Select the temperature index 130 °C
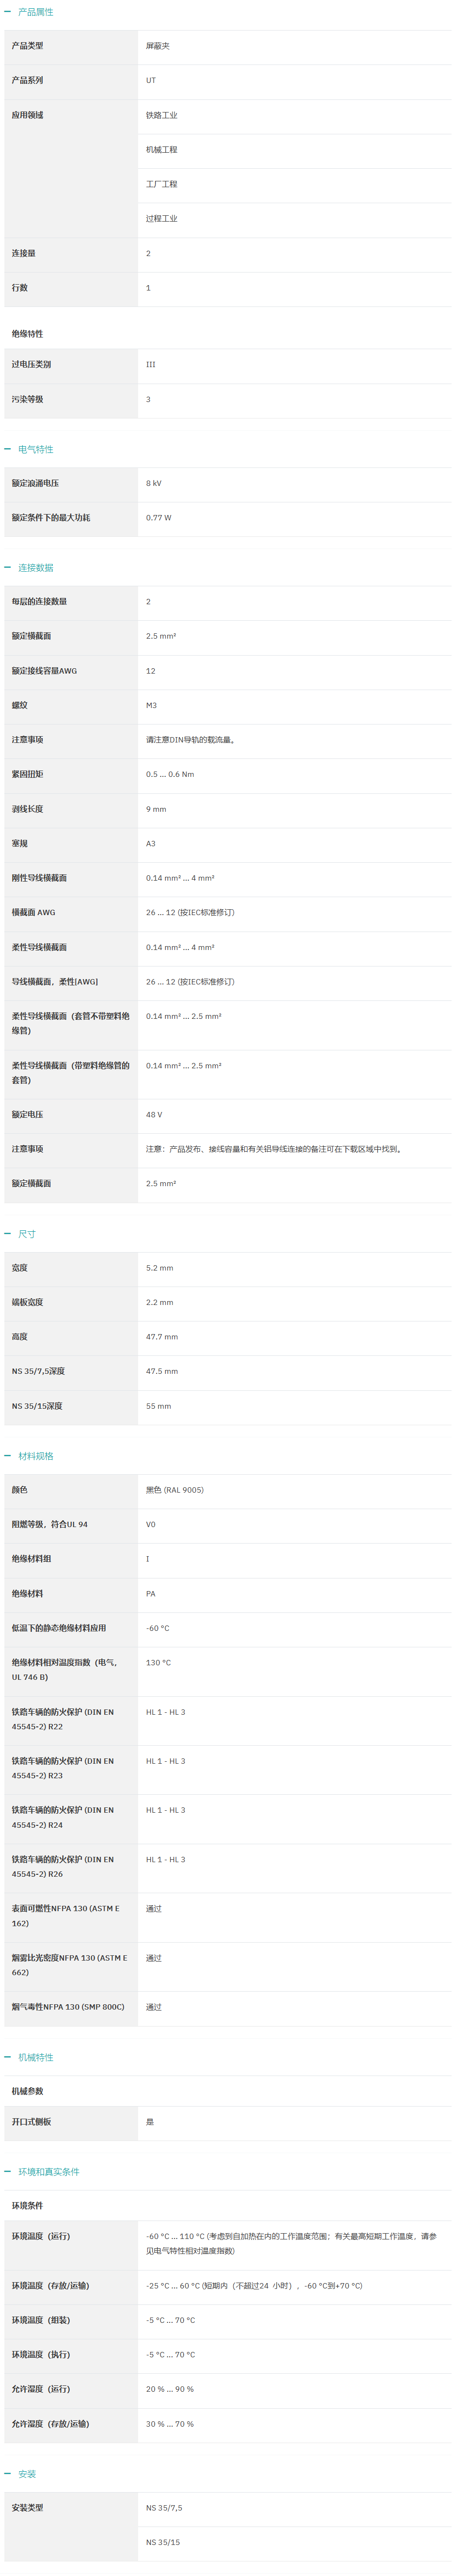This screenshot has height=2576, width=454. (x=159, y=1662)
